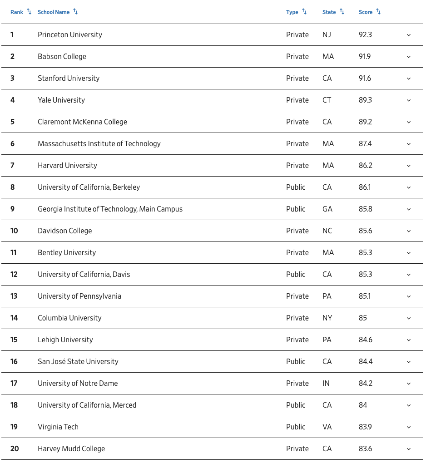This screenshot has width=426, height=463.
Task: Click the sort arrows icon beside Score
Action: [378, 11]
